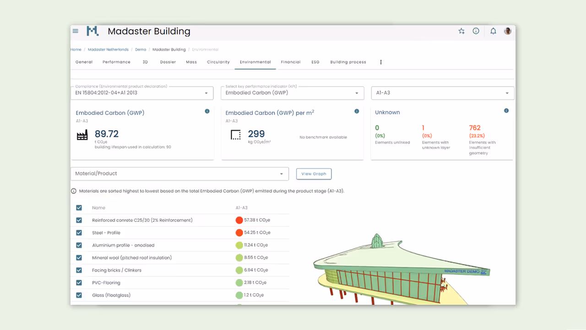586x330 pixels.
Task: Go to Madaster Netherlands breadcrumb
Action: click(x=108, y=49)
